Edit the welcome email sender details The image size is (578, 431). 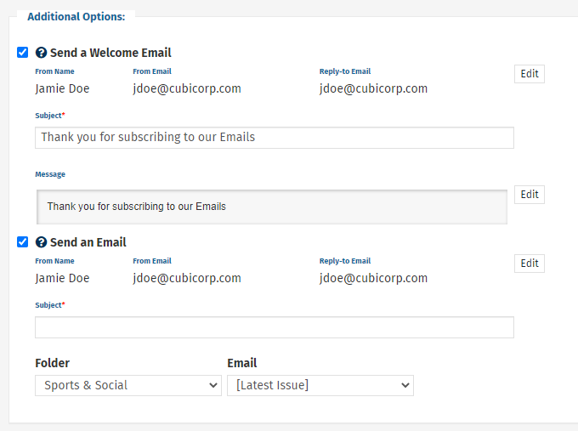[x=530, y=74]
